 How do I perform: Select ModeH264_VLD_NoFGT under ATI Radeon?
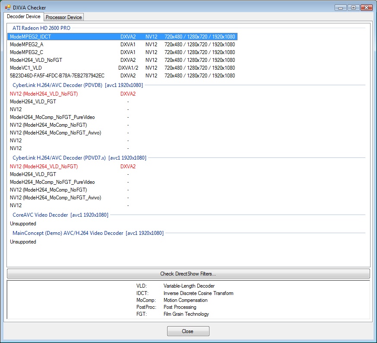122,60
